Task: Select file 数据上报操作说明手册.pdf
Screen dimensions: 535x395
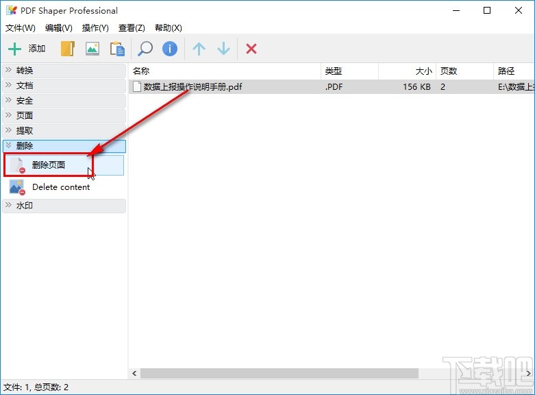Action: coord(192,87)
